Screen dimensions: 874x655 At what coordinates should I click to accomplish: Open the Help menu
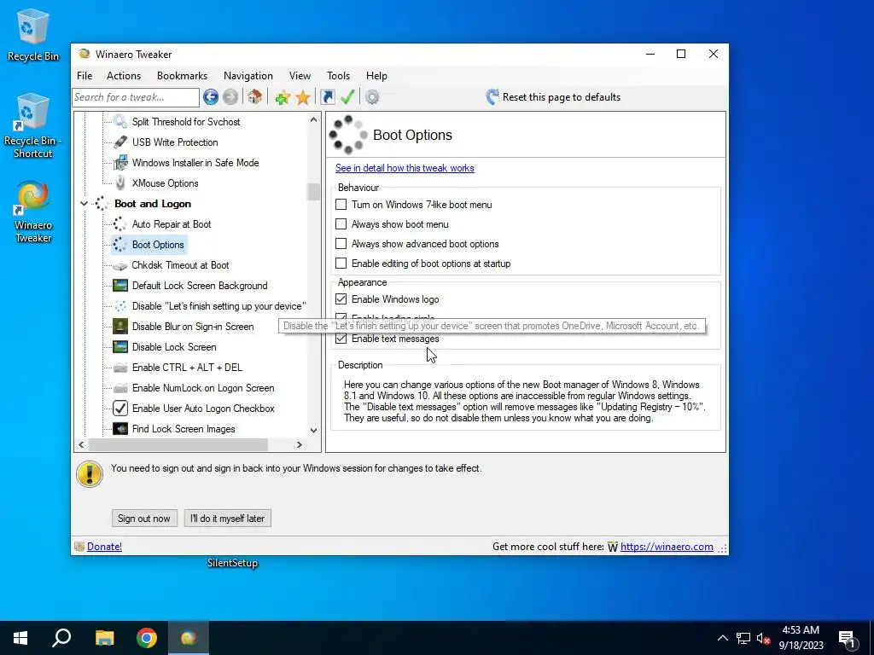pyautogui.click(x=376, y=76)
